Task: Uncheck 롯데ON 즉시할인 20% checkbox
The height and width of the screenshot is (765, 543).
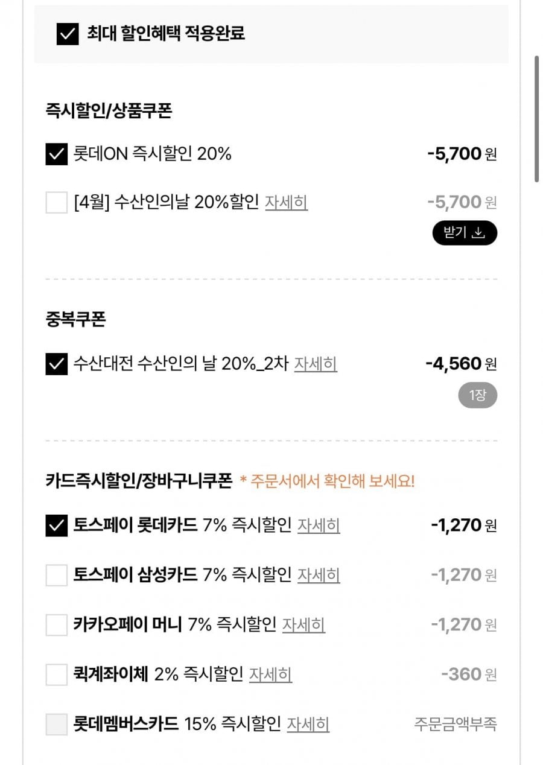Action: [57, 154]
